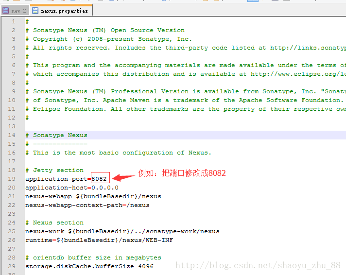
Task: Click the line starting "which accompanies this distribution"
Action: coord(186,74)
